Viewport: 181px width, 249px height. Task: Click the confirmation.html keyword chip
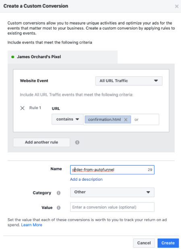(x=104, y=120)
